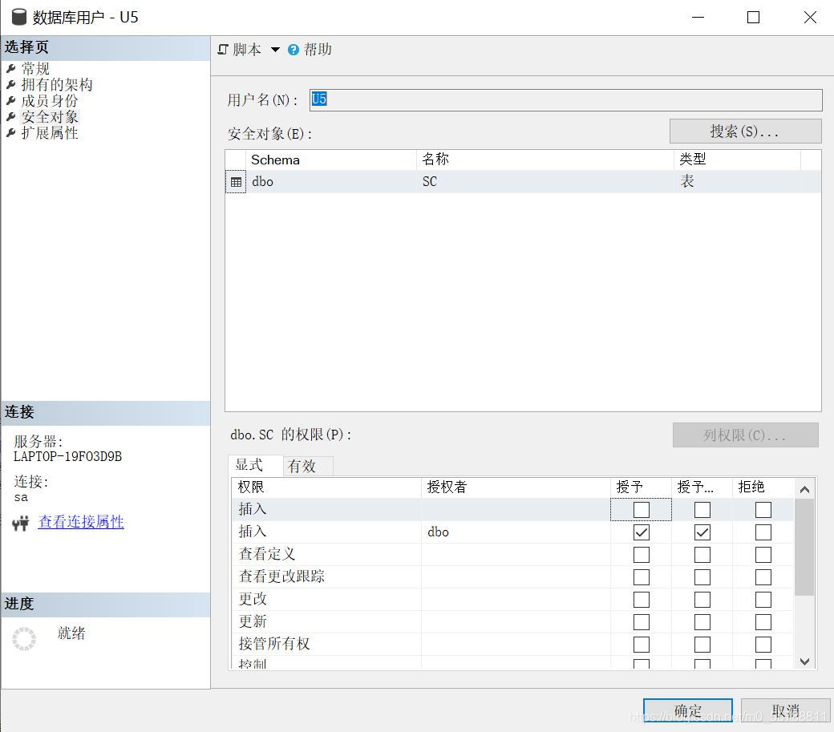The image size is (834, 732).
Task: Switch to the 有效 tab
Action: click(x=308, y=466)
